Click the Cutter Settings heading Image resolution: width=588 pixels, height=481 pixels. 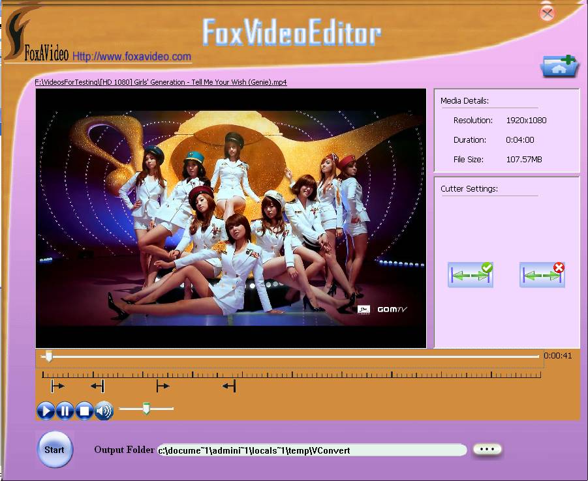click(469, 188)
